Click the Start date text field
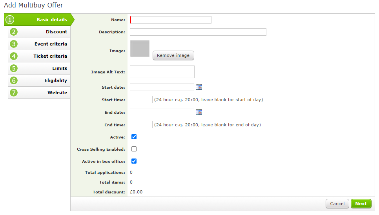Image resolution: width=379 pixels, height=215 pixels. tap(162, 87)
